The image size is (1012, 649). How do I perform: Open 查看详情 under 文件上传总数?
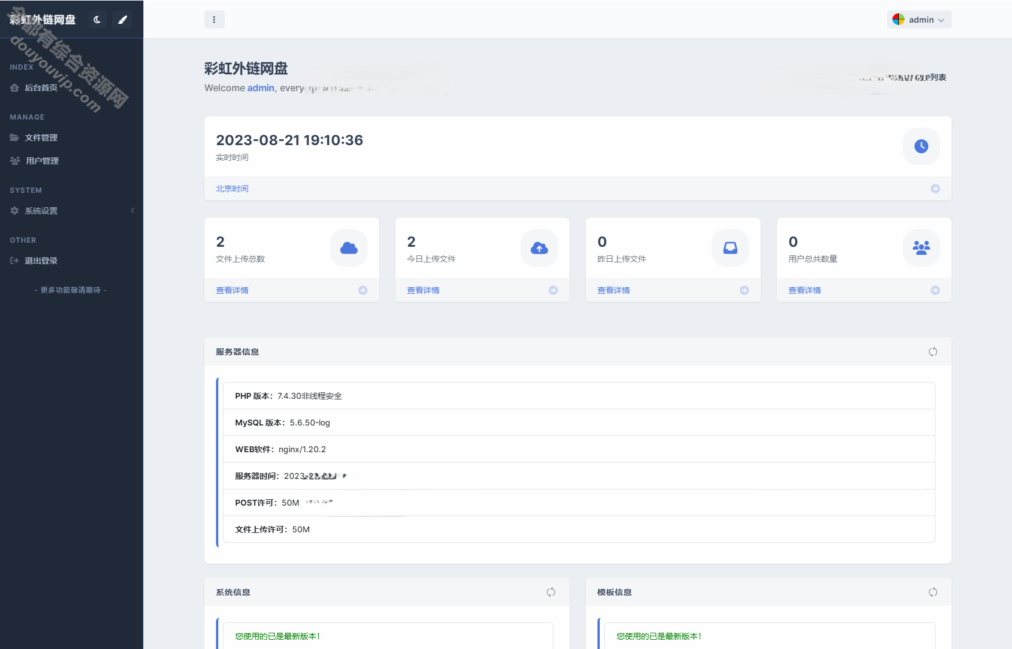(232, 290)
